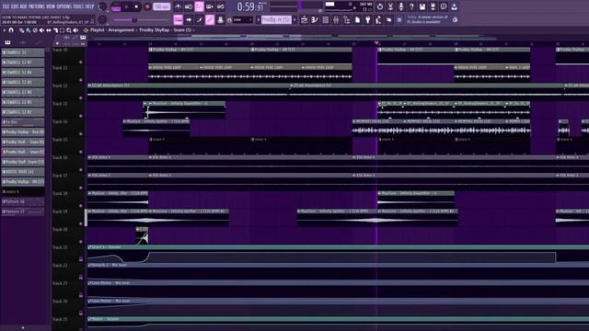Viewport: 589px width, 331px height.
Task: Open the PATTERNS menu
Action: 37,6
